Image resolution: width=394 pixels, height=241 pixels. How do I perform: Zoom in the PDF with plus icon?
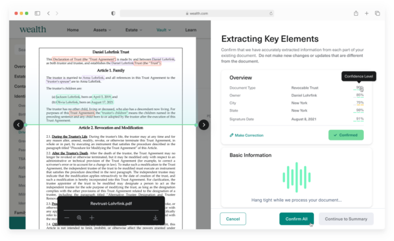tap(92, 217)
